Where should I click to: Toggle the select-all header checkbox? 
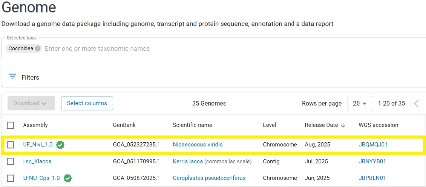click(11, 125)
